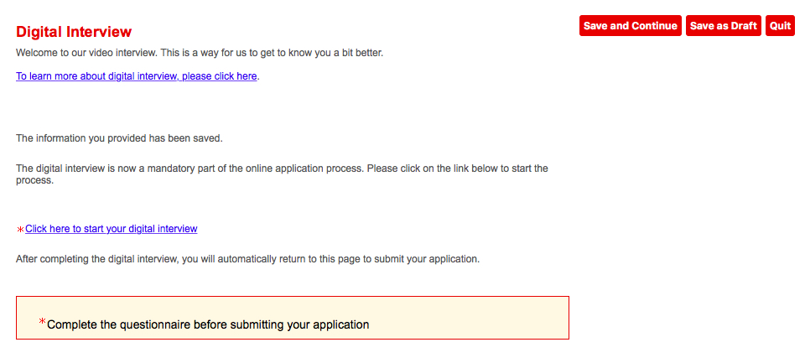Click the red asterisk beside the start interview link
The image size is (805, 363).
[20, 230]
